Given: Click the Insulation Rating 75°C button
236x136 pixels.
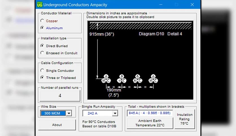Looking at the screenshot, I should click(185, 119).
